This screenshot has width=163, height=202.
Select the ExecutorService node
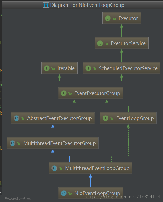pyautogui.click(x=121, y=43)
